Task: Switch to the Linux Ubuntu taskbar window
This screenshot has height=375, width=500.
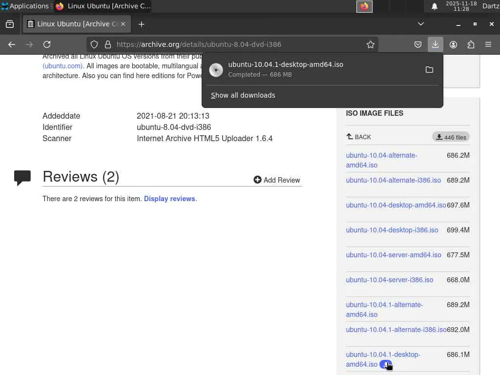Action: (103, 6)
